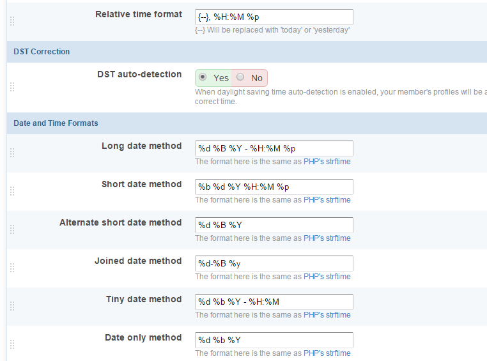Open PHP's strftime link under Tiny date method
Viewport: 487px width, 361px height.
click(x=327, y=315)
